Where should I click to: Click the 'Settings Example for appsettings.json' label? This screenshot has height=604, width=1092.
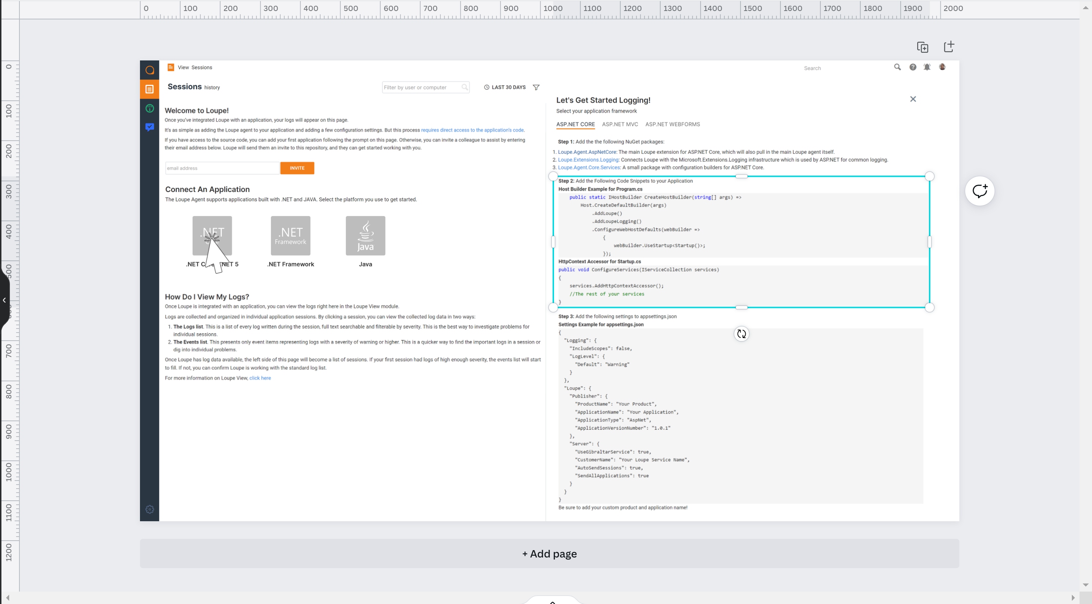click(601, 324)
